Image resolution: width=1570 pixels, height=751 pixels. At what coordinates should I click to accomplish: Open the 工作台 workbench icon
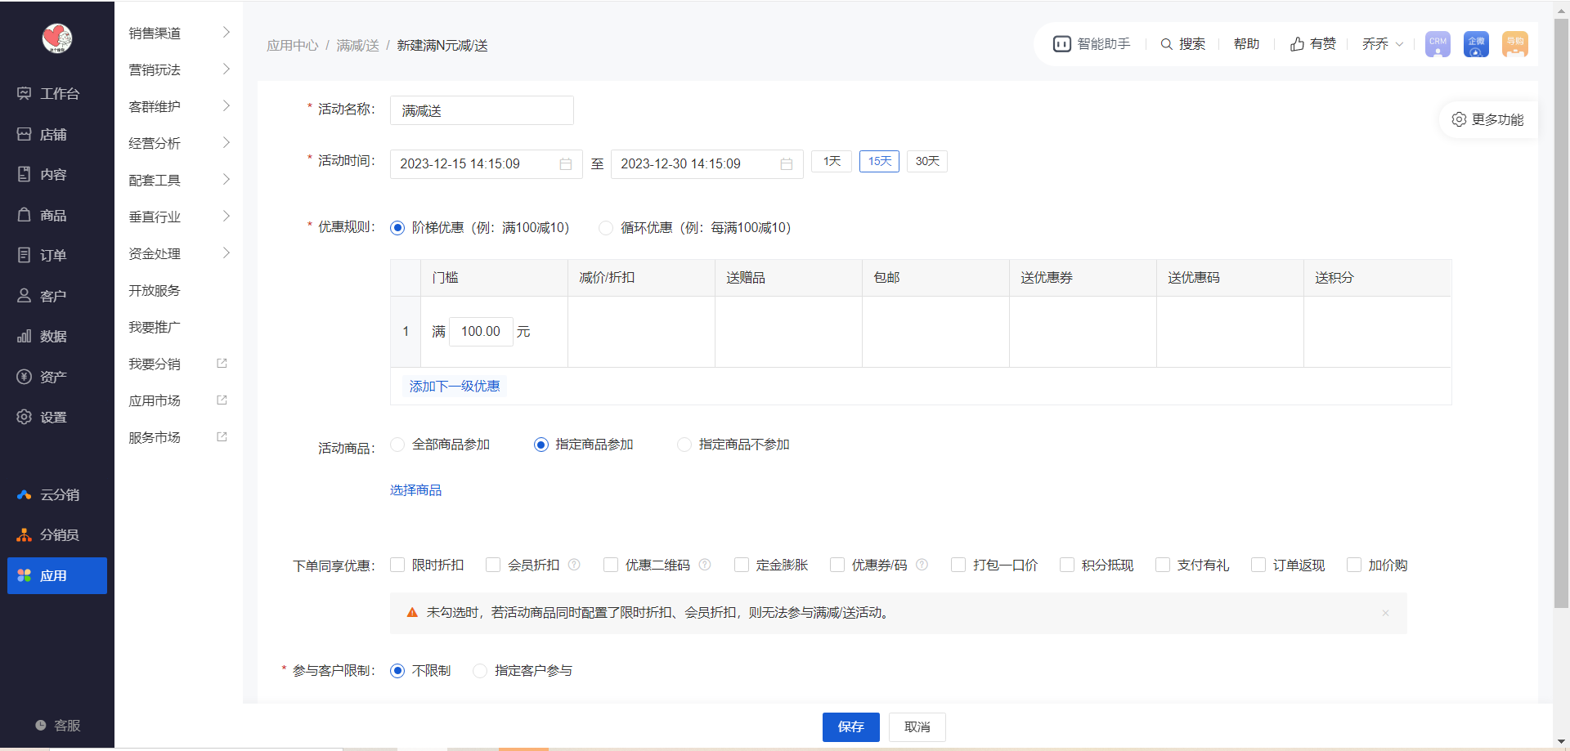[24, 93]
